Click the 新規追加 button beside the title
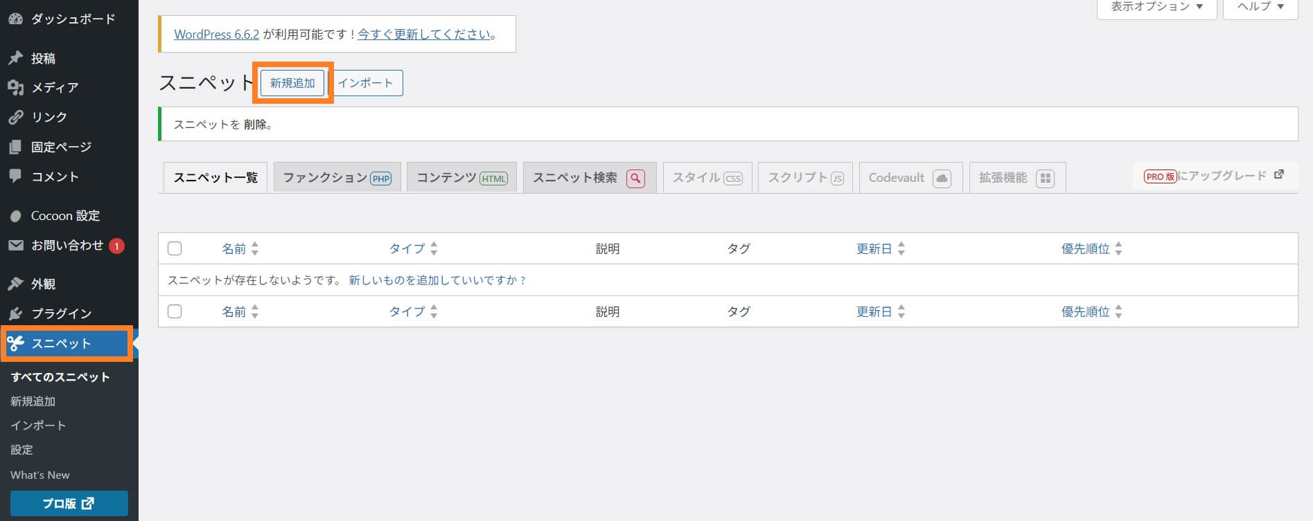This screenshot has height=521, width=1313. pyautogui.click(x=292, y=83)
